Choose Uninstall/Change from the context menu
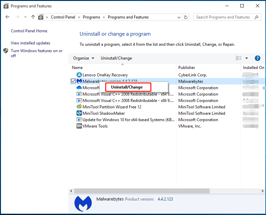The image size is (266, 215). [x=128, y=87]
